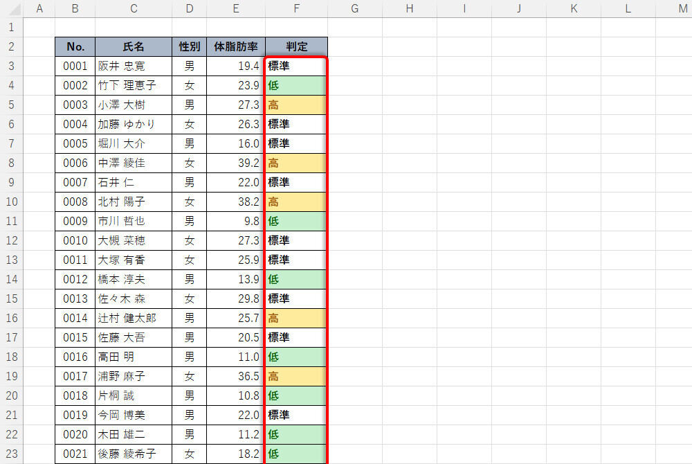This screenshot has height=464, width=692.
Task: Select green 低 result for 市川 哲也
Action: pos(295,221)
